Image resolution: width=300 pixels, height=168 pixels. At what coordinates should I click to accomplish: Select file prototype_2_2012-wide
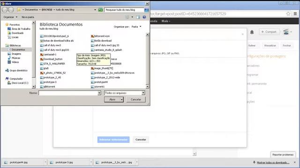(105, 77)
